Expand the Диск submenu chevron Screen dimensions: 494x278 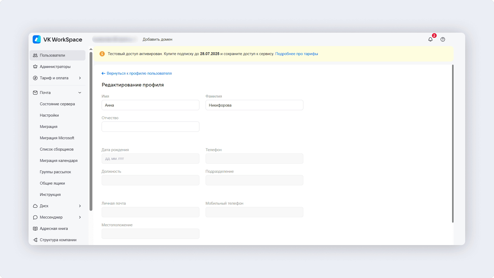80,206
